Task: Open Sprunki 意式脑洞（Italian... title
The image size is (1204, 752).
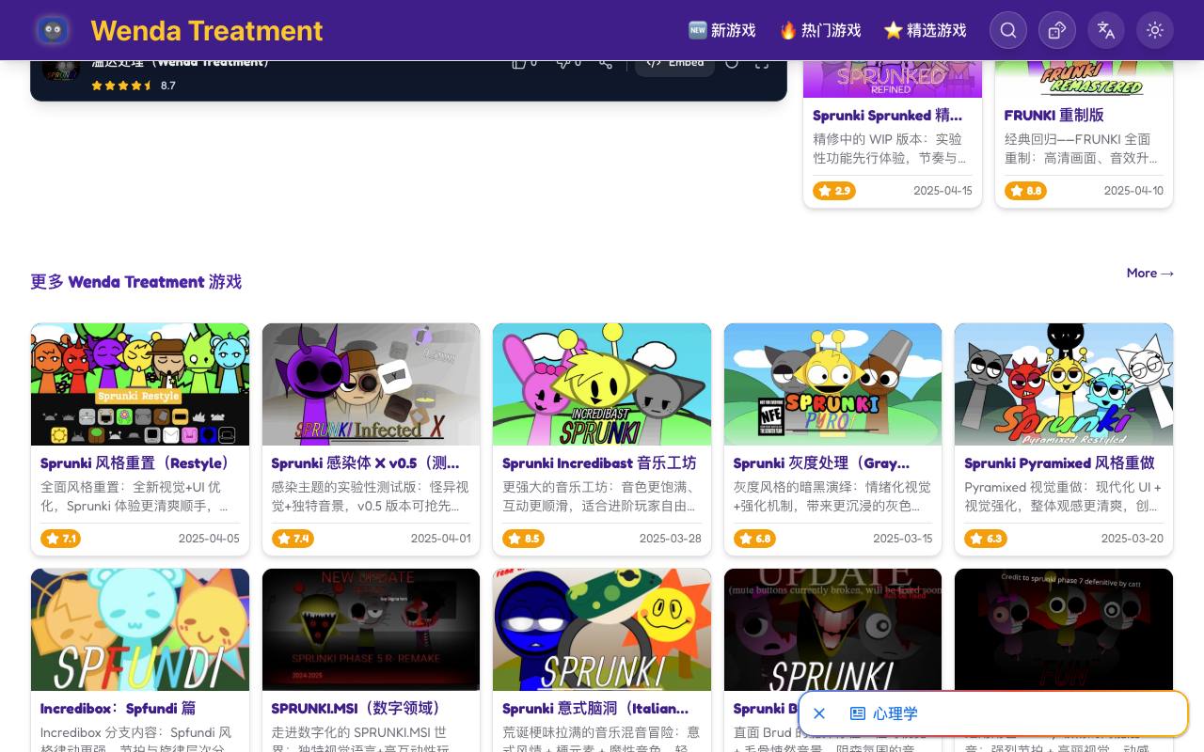Action: pos(595,709)
